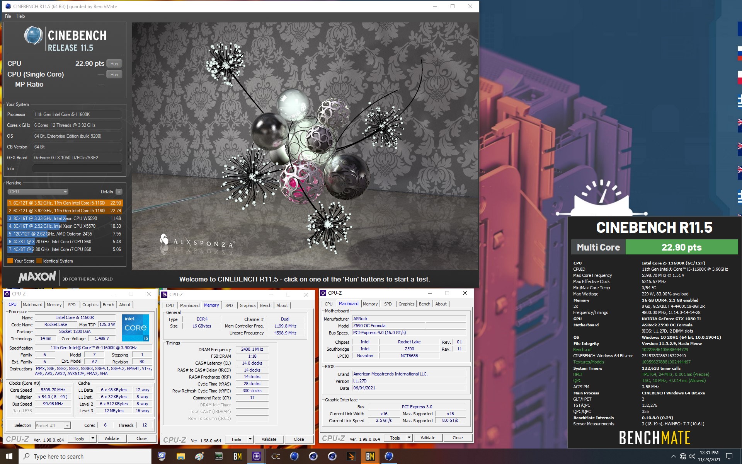The width and height of the screenshot is (742, 464).
Task: Open Tools dropdown arrow in middle CPU-Z window
Action: (x=250, y=439)
